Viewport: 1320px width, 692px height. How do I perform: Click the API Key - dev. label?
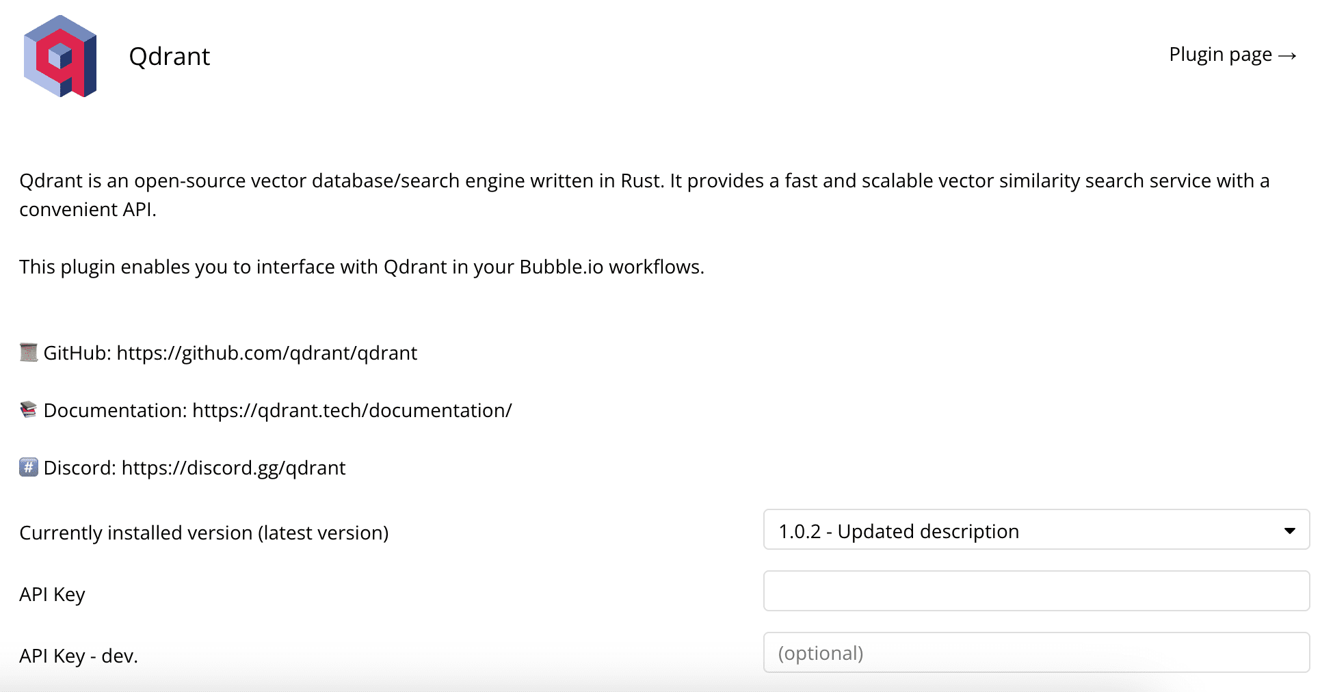pos(79,656)
